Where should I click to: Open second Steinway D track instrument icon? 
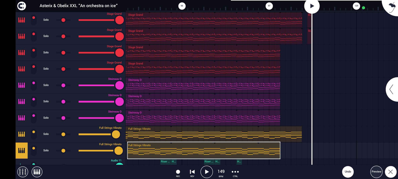tap(21, 101)
